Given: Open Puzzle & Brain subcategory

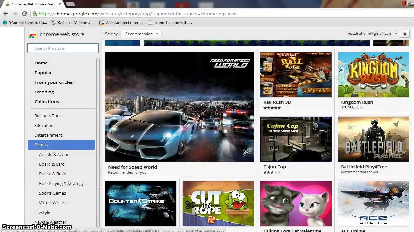Looking at the screenshot, I should tap(53, 174).
